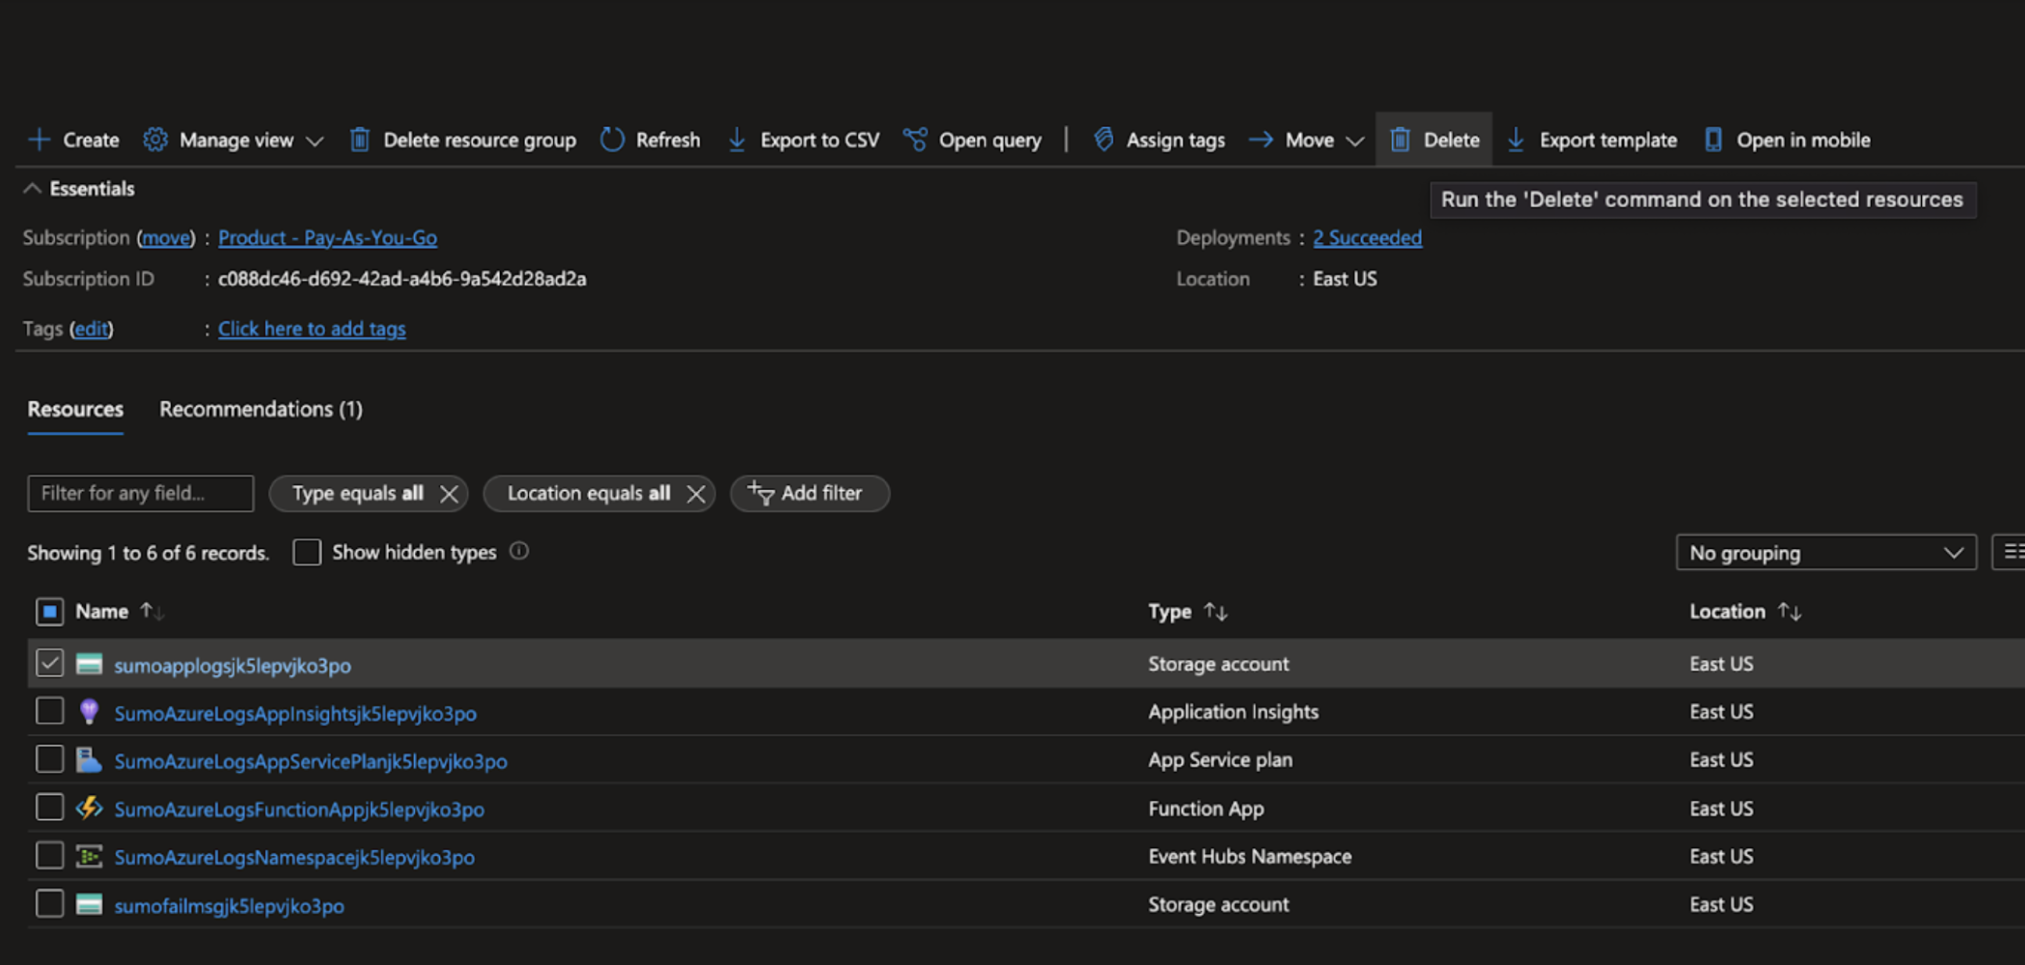Click the Assign tags icon
Image resolution: width=2025 pixels, height=965 pixels.
(1103, 139)
